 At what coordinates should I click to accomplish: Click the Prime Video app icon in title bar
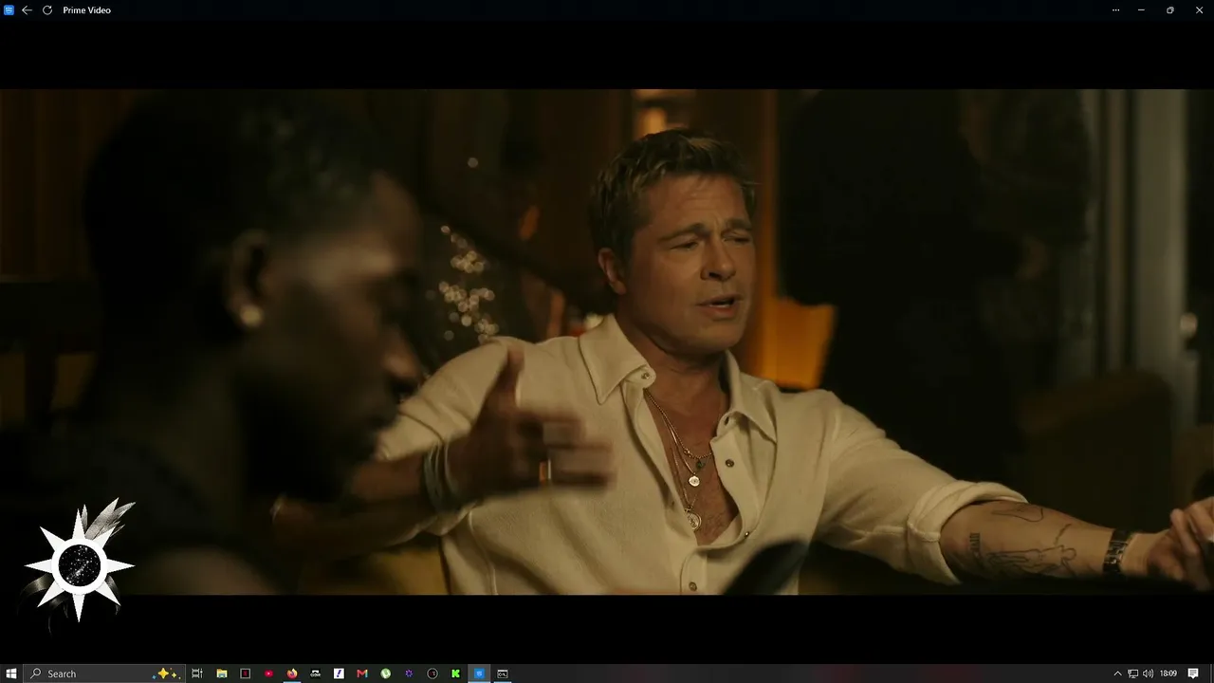9,10
